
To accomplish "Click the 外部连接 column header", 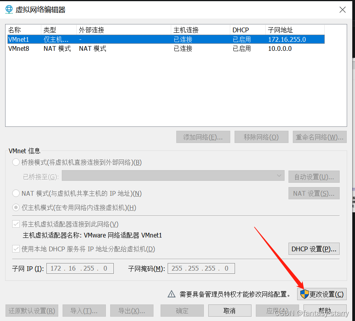I will pos(124,30).
